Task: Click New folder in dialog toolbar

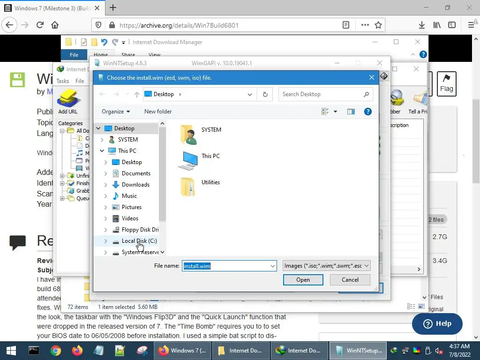Action: (x=158, y=112)
